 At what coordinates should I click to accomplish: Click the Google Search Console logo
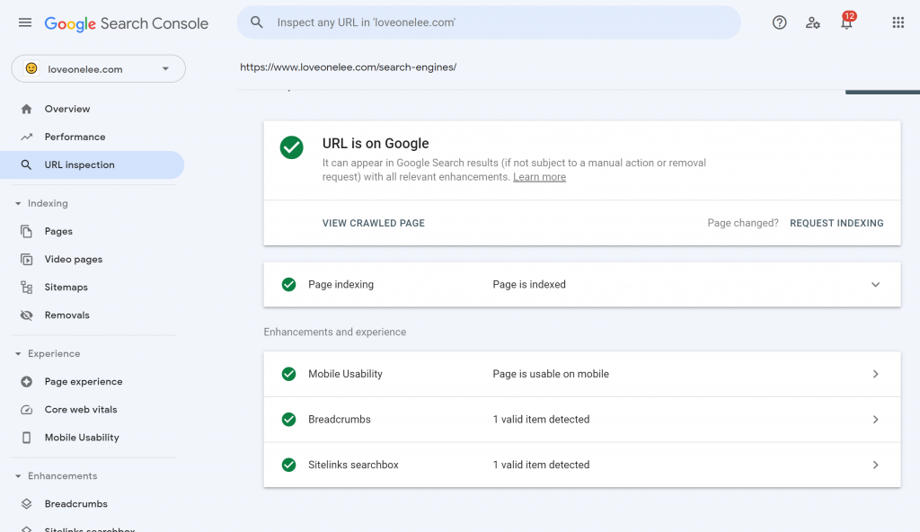[x=126, y=23]
